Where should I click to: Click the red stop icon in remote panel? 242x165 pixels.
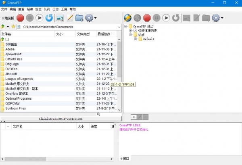tap(147, 18)
